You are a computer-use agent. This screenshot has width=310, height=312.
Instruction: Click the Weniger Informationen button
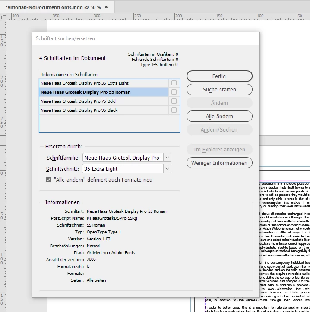[219, 163]
